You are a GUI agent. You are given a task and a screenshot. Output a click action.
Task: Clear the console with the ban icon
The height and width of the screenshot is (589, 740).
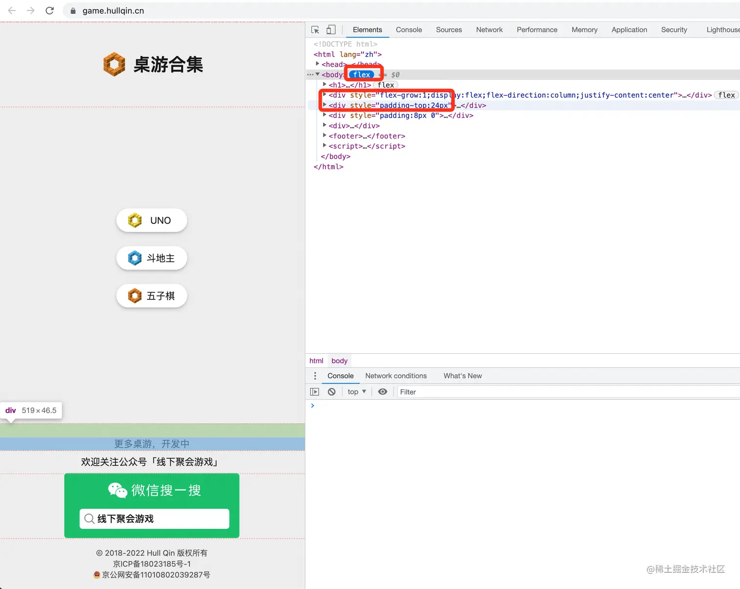332,392
